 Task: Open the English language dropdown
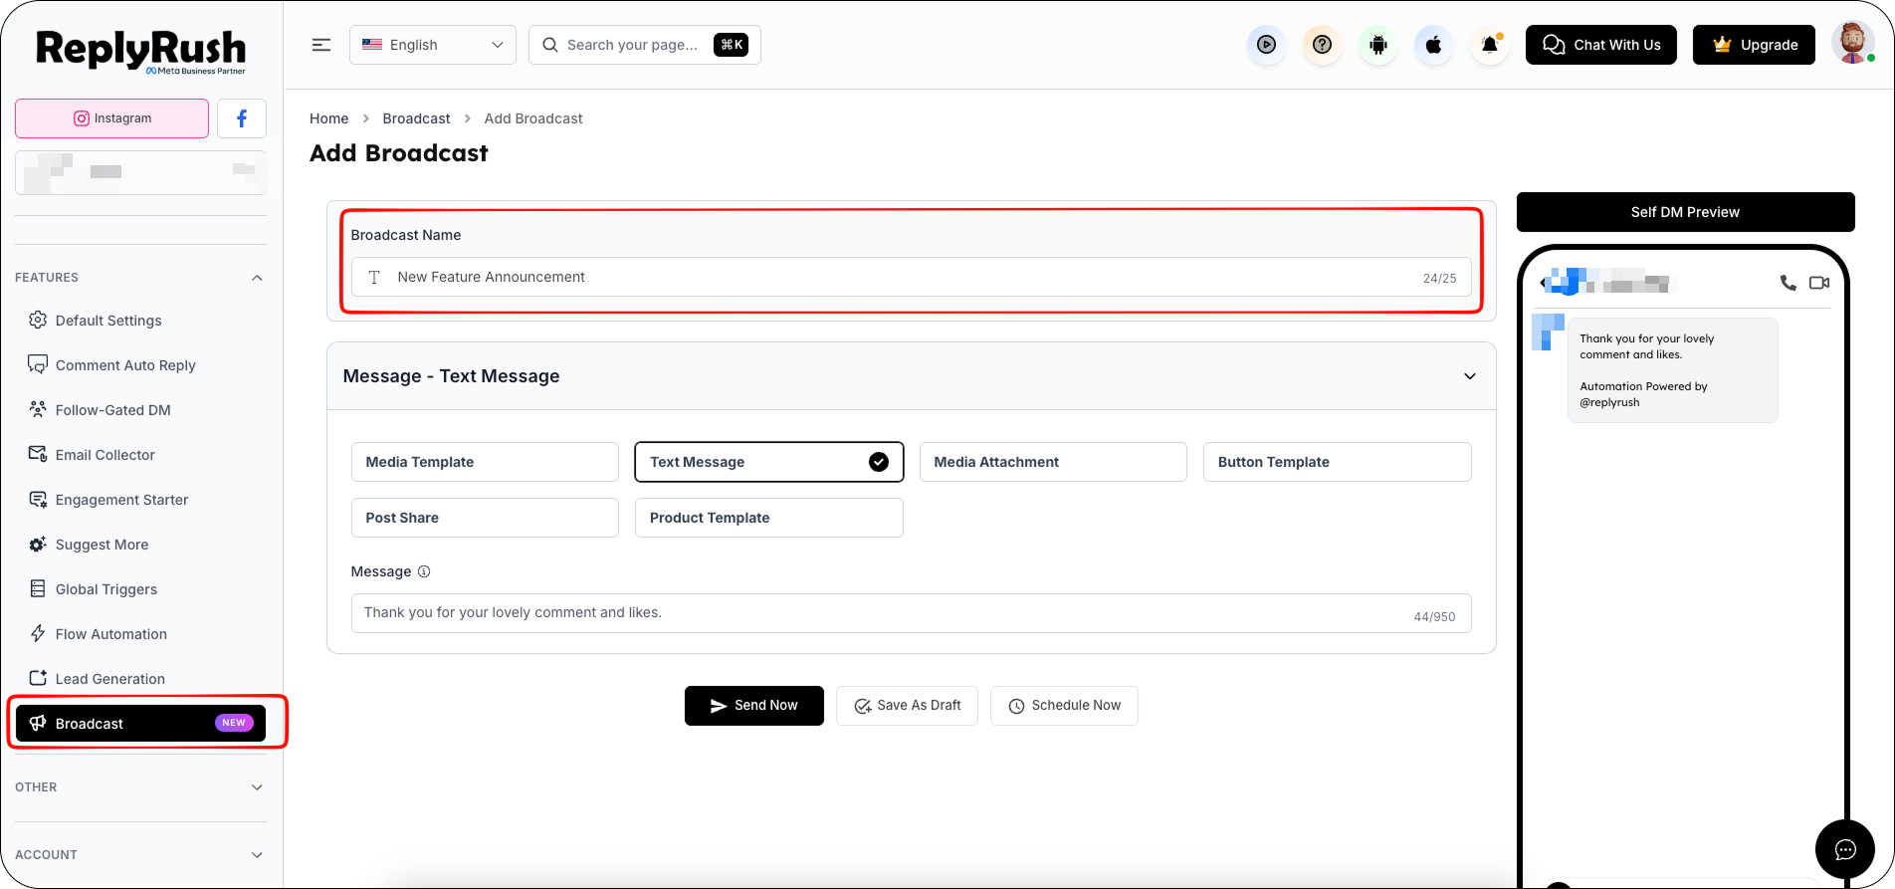pyautogui.click(x=433, y=45)
